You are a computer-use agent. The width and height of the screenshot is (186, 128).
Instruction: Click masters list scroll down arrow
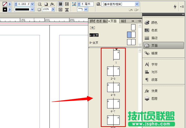coord(140,45)
